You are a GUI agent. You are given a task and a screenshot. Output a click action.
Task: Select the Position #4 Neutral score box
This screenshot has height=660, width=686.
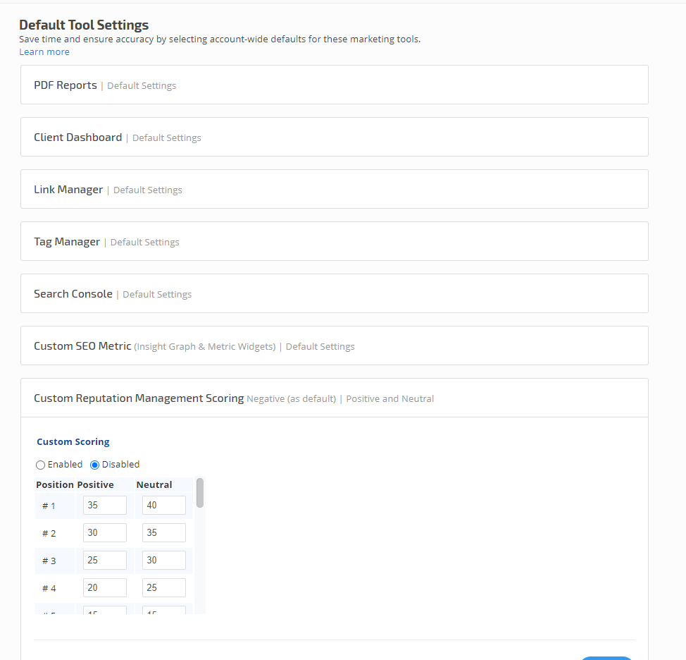pos(164,587)
